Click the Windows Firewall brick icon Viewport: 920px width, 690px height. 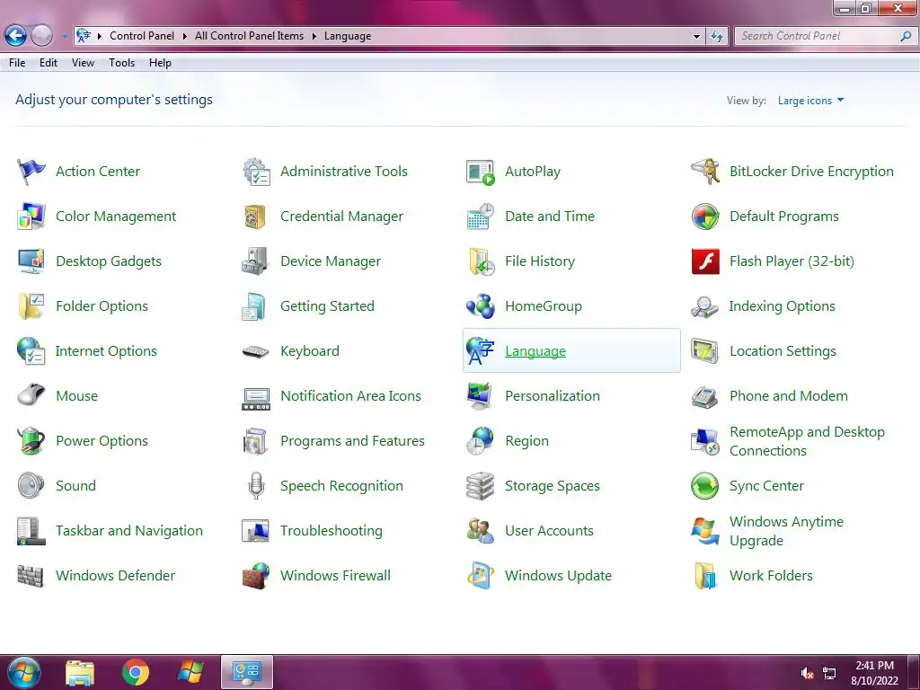(256, 576)
